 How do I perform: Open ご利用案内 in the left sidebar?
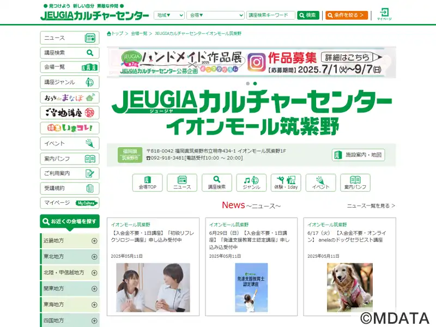click(70, 173)
